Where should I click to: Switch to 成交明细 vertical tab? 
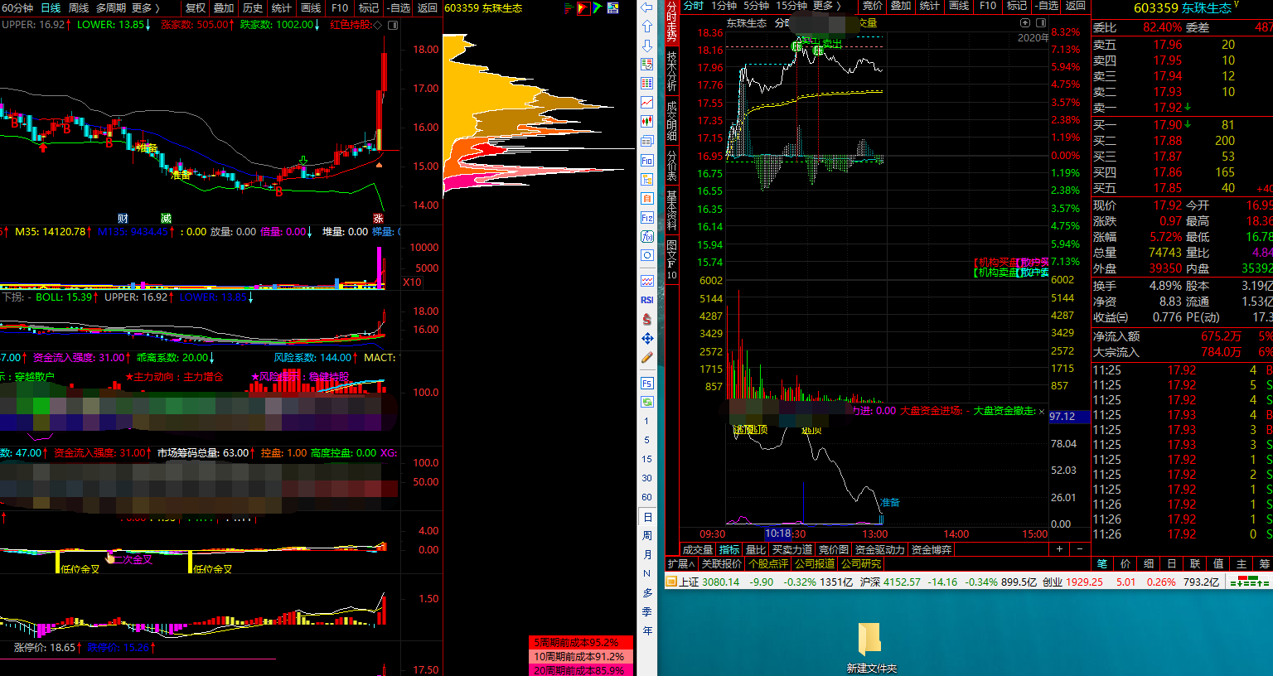pos(671,121)
